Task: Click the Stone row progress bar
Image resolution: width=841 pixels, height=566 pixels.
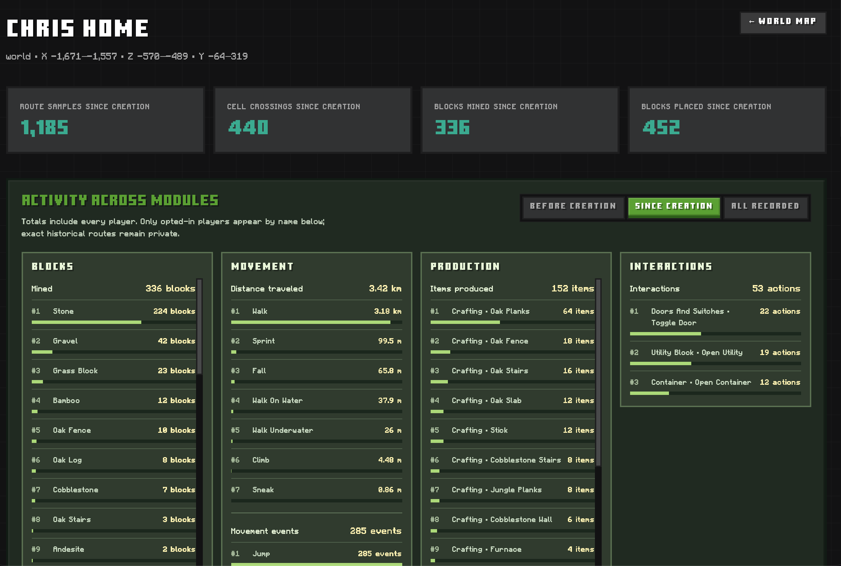Action: 113,322
